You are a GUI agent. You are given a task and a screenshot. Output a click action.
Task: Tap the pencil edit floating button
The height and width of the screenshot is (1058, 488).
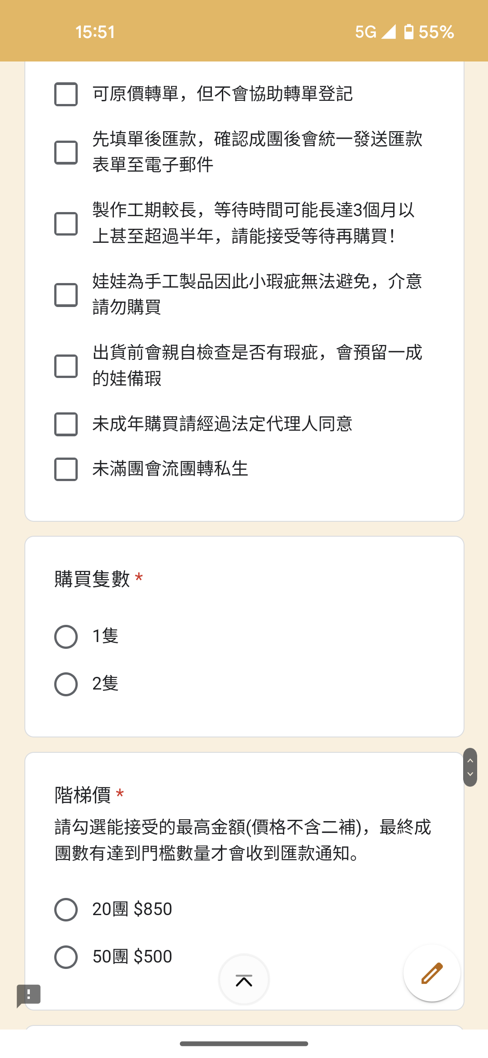pos(432,973)
